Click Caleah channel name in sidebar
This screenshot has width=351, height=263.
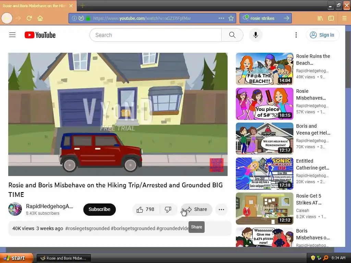[302, 211]
